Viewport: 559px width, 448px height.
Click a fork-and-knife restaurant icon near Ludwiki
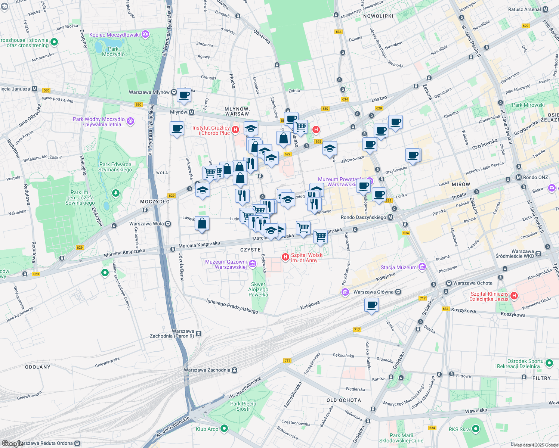242,195
